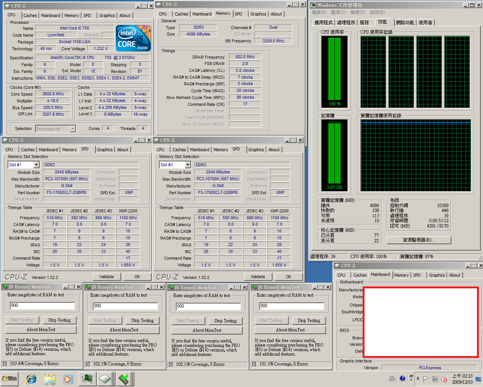Open Action Center flag icon in tray
Image resolution: width=483 pixels, height=387 pixels.
(426, 379)
